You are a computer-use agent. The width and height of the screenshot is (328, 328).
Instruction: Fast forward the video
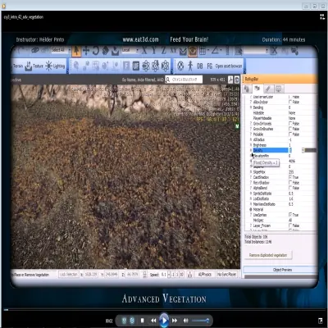click(175, 321)
